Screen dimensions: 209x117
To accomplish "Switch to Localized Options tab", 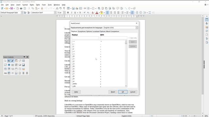I will [99, 32].
